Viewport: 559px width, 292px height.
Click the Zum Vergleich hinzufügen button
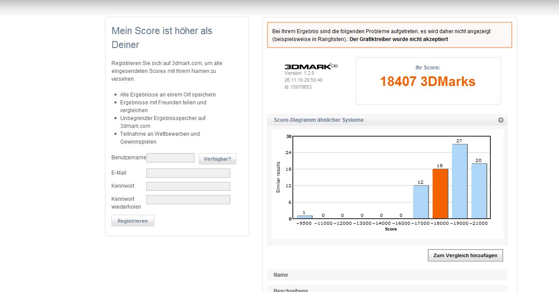pyautogui.click(x=465, y=255)
